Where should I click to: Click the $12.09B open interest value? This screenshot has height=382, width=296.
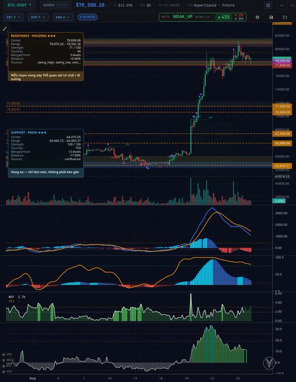click(125, 5)
